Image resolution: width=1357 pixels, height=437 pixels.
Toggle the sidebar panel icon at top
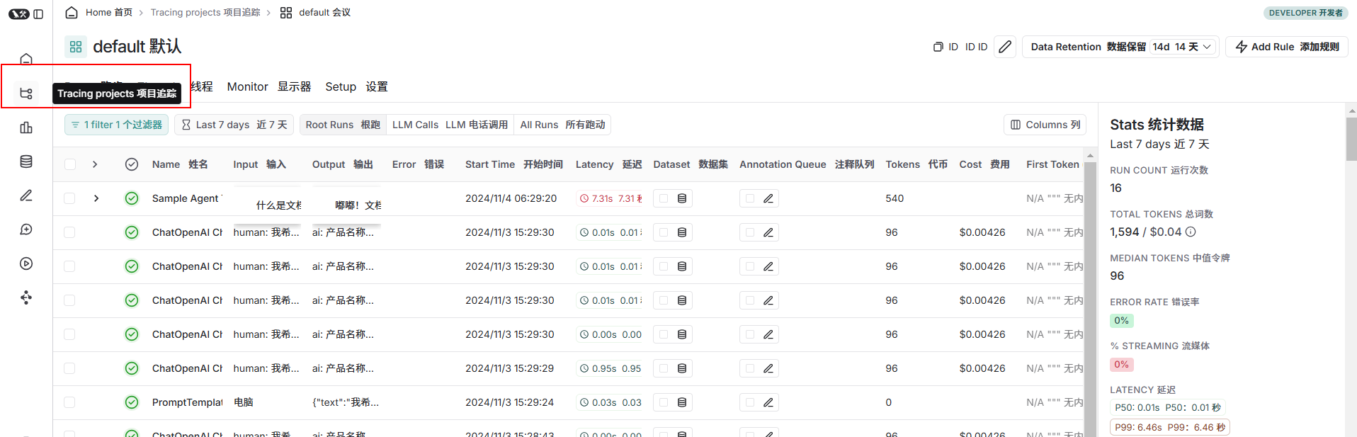coord(38,13)
